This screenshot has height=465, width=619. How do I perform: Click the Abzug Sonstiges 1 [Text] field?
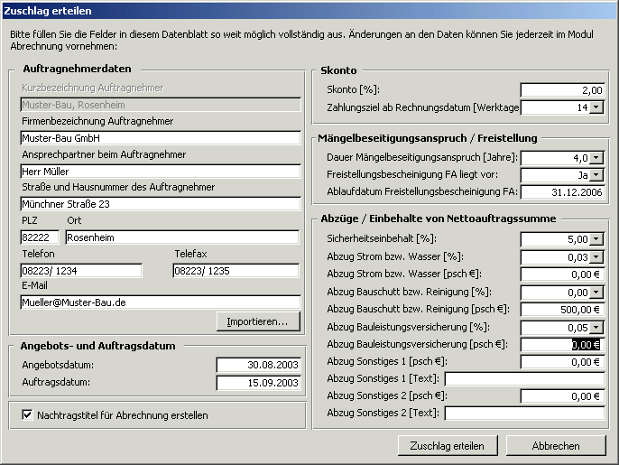523,379
